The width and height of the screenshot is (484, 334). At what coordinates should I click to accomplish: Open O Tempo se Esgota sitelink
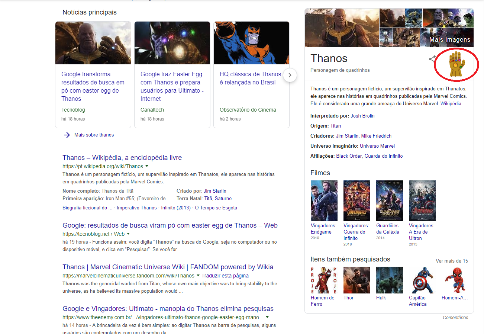[216, 208]
